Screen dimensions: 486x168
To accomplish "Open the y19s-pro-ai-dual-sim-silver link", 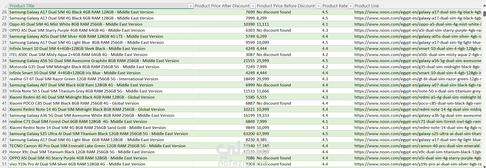I will [418, 164].
